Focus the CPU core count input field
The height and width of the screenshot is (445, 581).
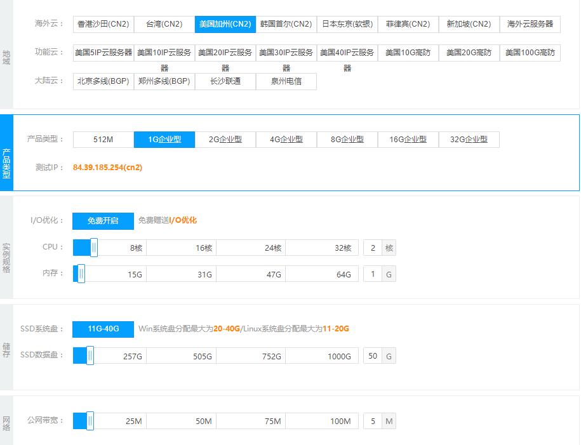coord(373,248)
